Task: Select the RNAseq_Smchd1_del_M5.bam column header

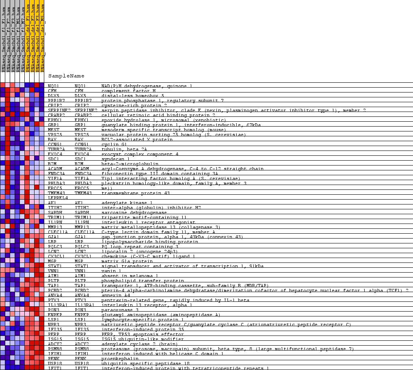Action: (42, 37)
